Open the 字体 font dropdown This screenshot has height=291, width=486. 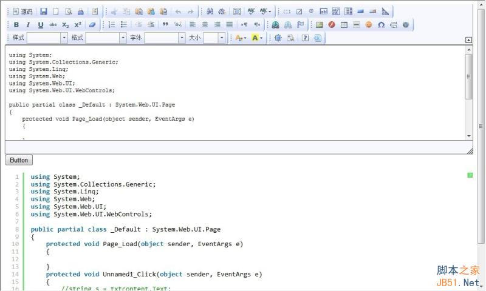point(182,38)
